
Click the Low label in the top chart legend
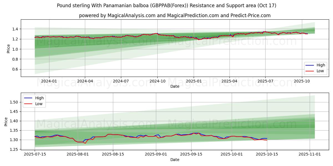(321, 71)
